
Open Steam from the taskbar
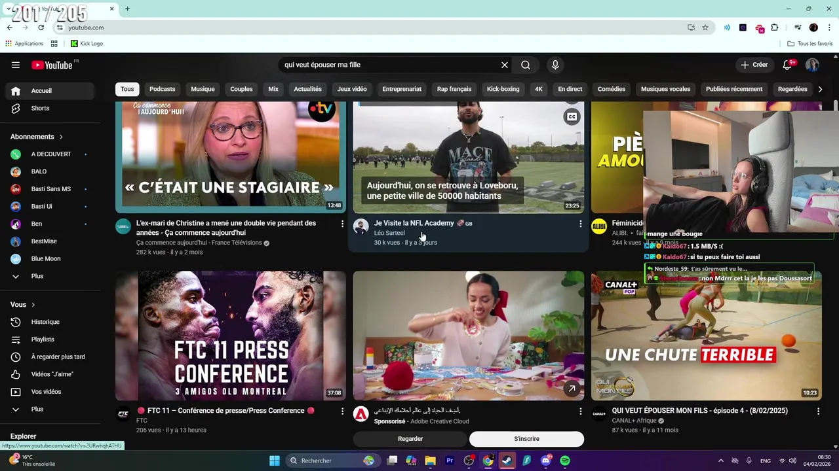pos(507,461)
